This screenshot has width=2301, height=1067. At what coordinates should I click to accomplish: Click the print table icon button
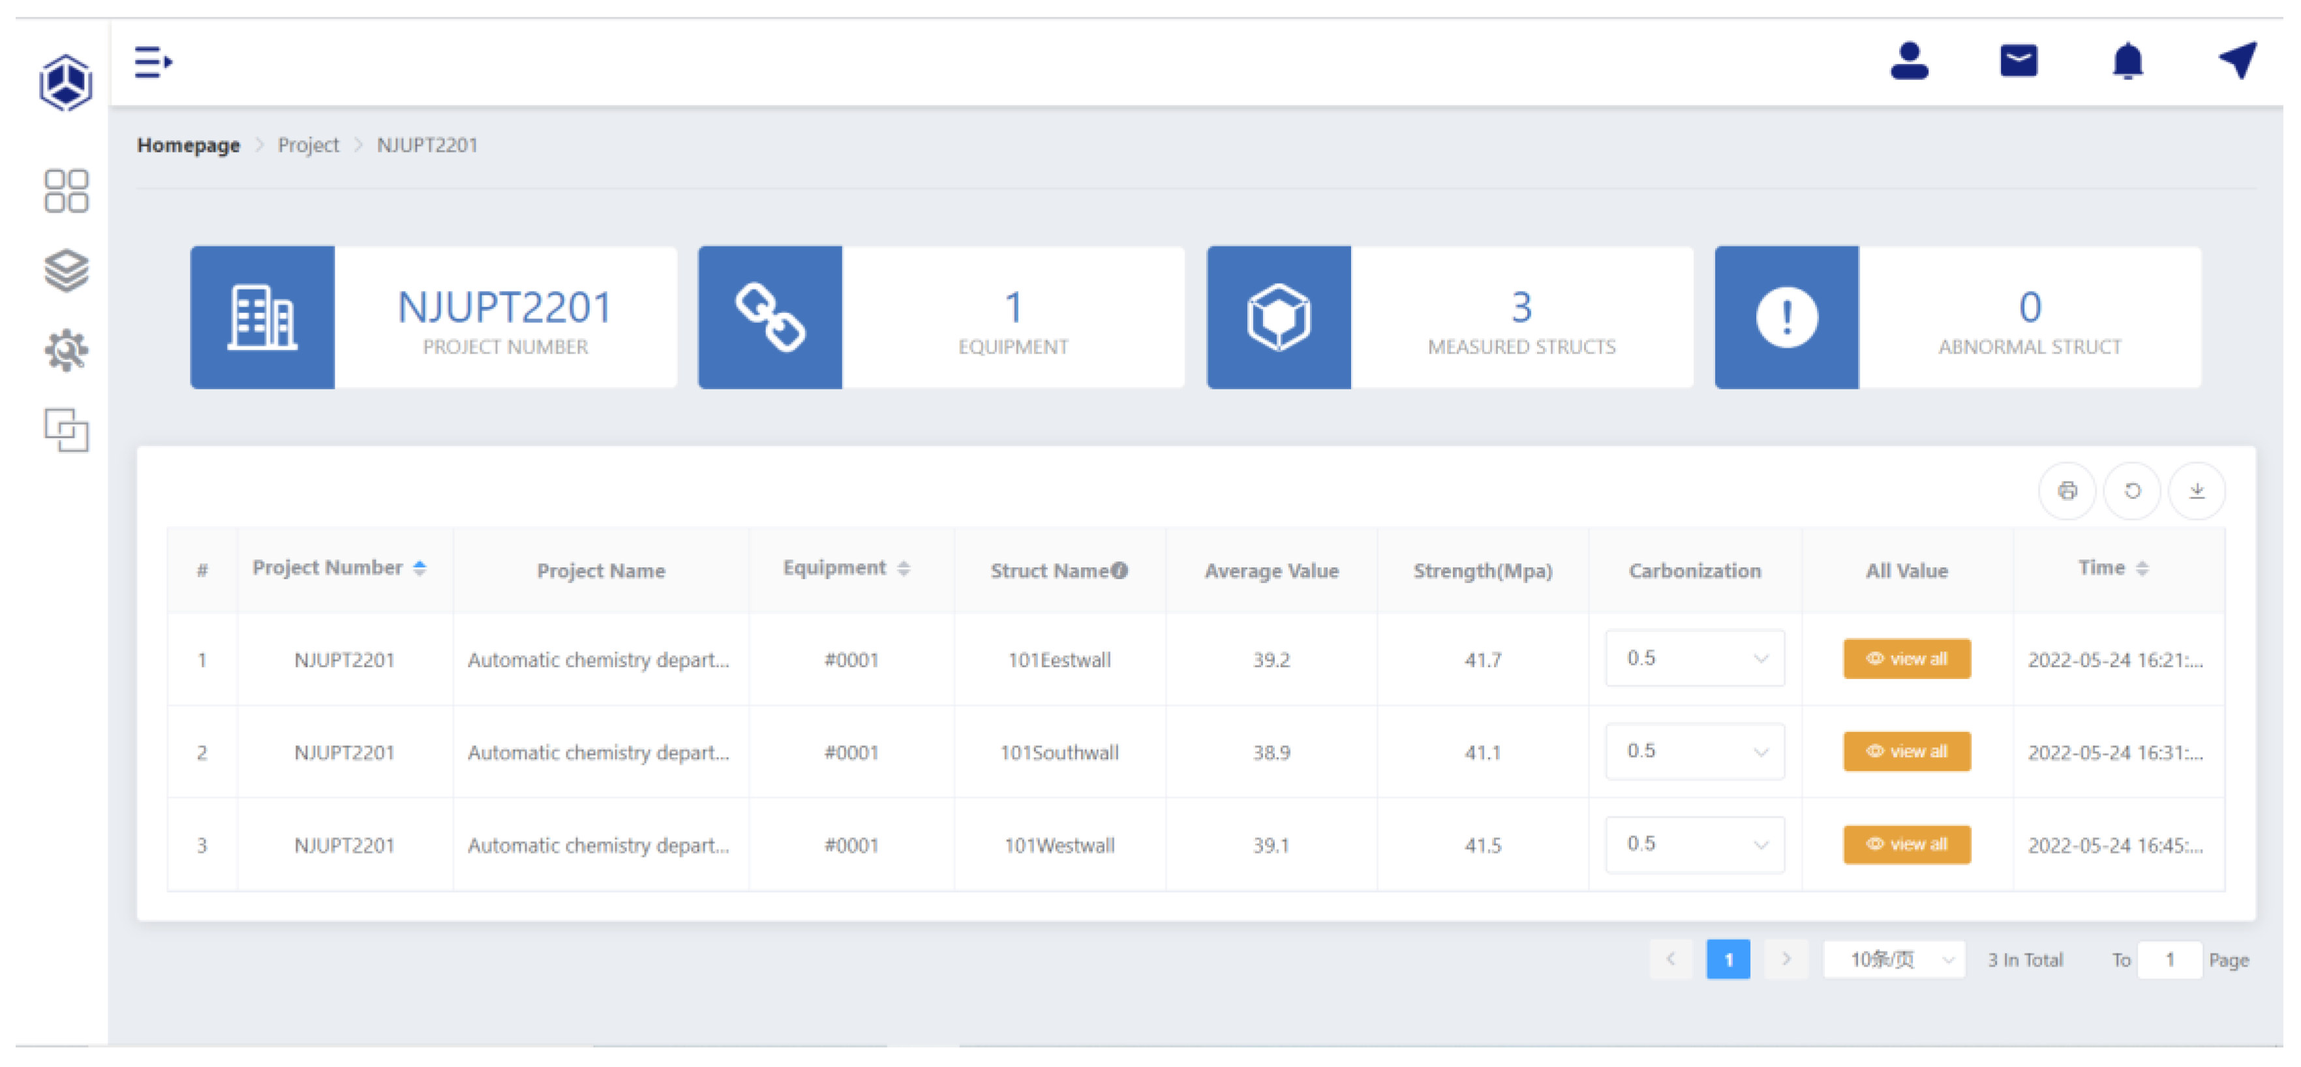coord(2067,490)
